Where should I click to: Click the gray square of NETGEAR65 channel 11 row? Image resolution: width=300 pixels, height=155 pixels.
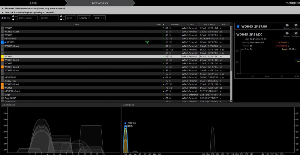click(2, 38)
